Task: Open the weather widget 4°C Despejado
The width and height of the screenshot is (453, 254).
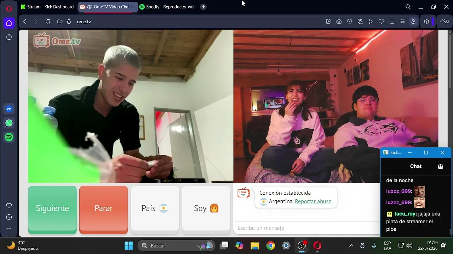Action: pos(23,246)
